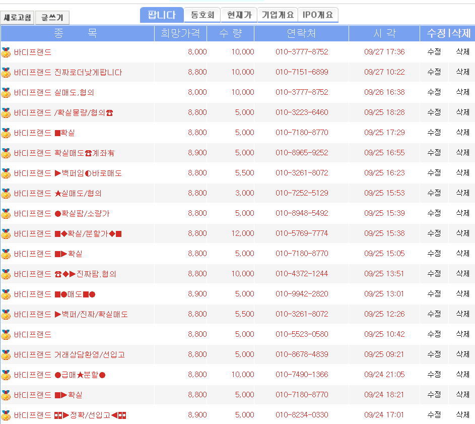
Task: Click 수정 on the 09/25 12:26 row
Action: [x=434, y=314]
